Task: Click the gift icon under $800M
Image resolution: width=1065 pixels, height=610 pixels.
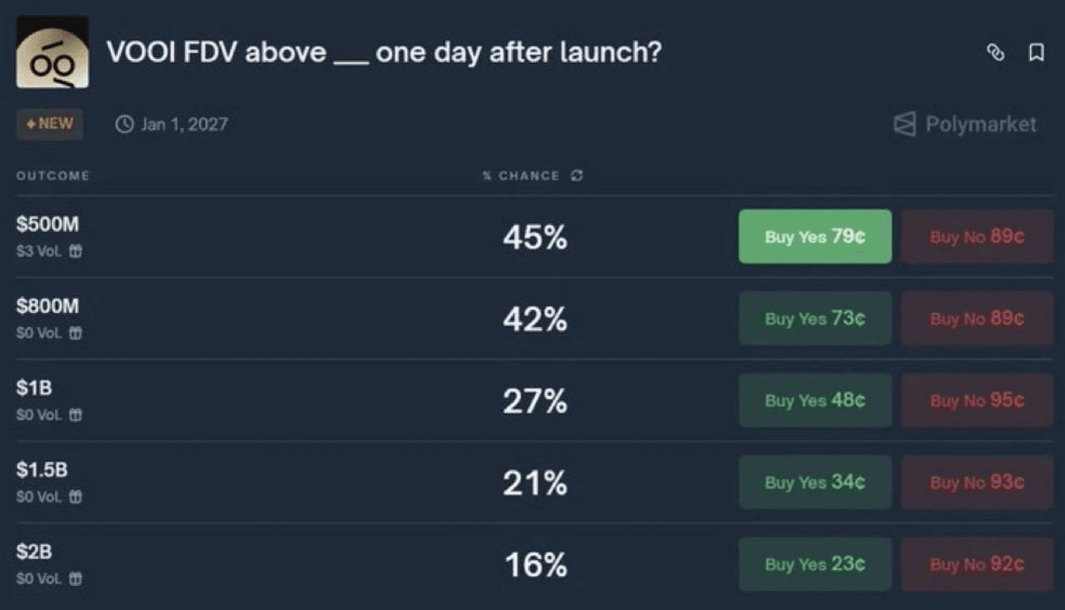Action: (76, 333)
